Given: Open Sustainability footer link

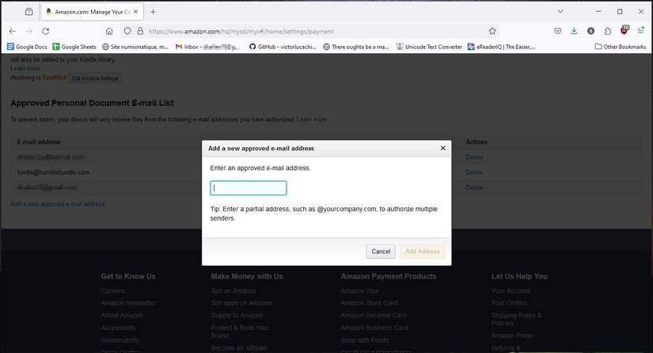Looking at the screenshot, I should coord(120,340).
